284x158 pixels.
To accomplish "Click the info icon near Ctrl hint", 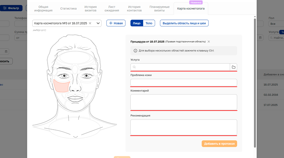I will [135, 51].
